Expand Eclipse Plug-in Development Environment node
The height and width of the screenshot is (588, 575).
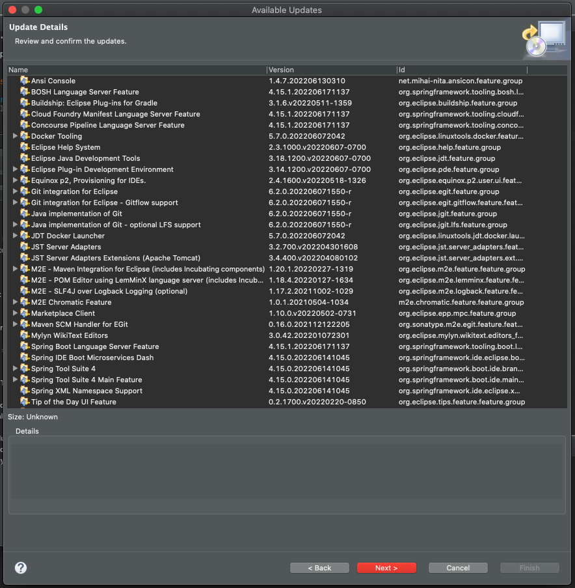(15, 169)
